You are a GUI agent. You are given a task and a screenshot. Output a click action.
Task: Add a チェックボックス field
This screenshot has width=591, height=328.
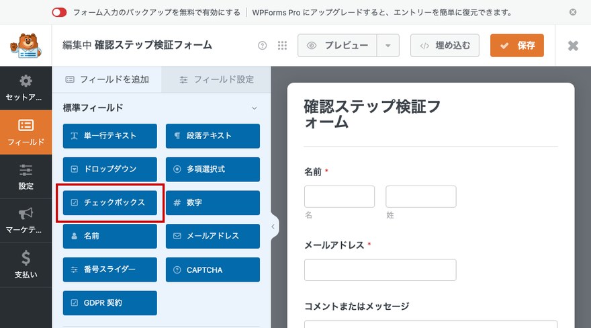(109, 203)
